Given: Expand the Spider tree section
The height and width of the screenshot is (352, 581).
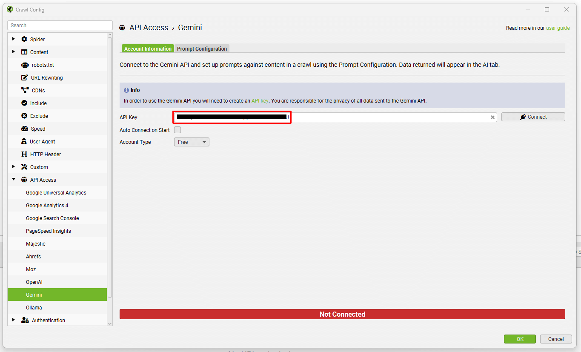Looking at the screenshot, I should point(14,39).
